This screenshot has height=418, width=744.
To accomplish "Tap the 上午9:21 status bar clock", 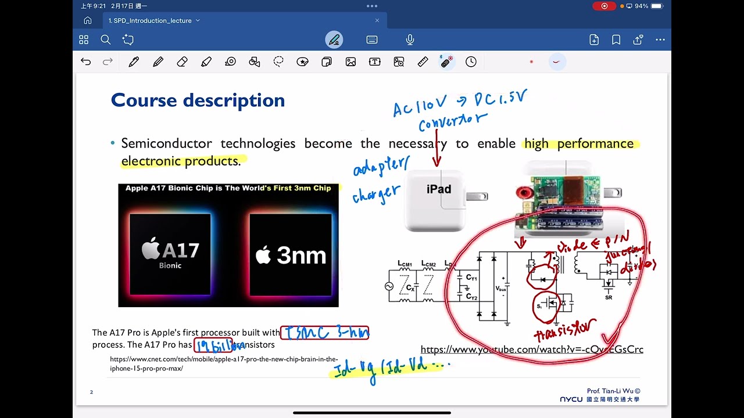I will coord(92,6).
